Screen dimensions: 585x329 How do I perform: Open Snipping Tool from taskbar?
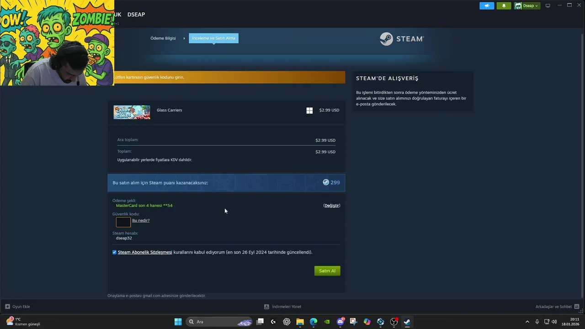(x=353, y=322)
